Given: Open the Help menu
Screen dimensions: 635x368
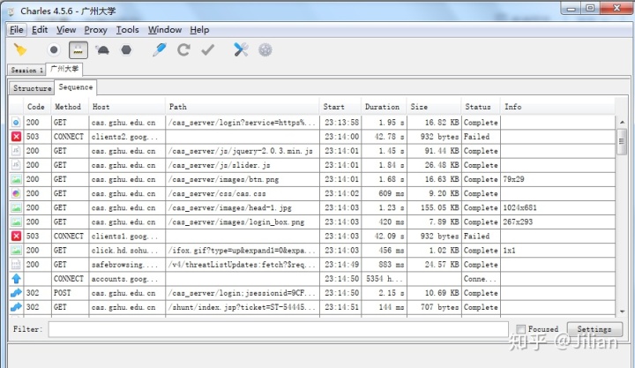Looking at the screenshot, I should point(199,30).
